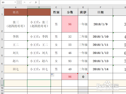
Task: Click the score cell 32
Action: point(70,37)
